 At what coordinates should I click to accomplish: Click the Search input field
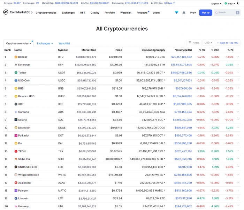click(x=228, y=13)
